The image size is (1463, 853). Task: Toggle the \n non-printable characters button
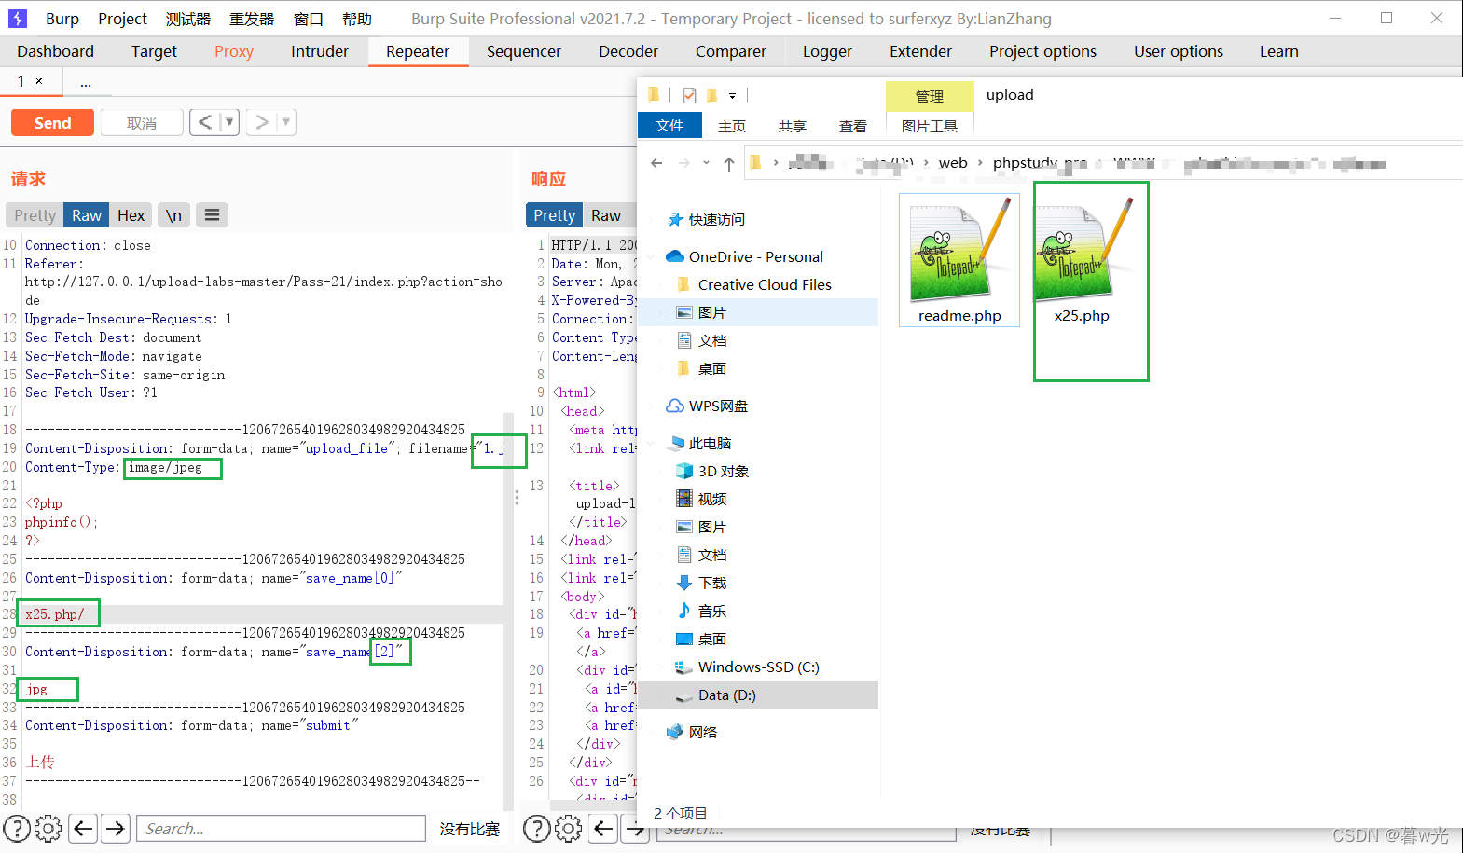173,215
